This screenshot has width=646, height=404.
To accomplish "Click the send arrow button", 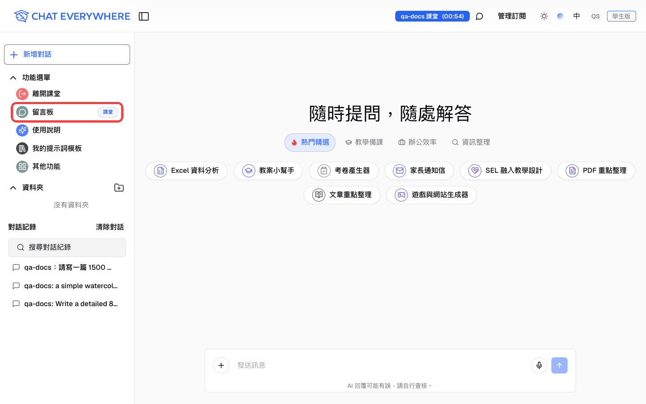I will pyautogui.click(x=559, y=365).
